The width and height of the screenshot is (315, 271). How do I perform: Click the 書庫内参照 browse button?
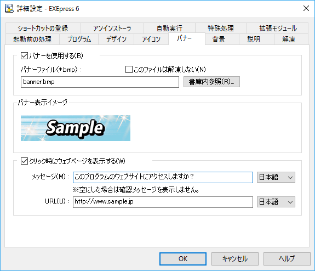click(x=211, y=82)
